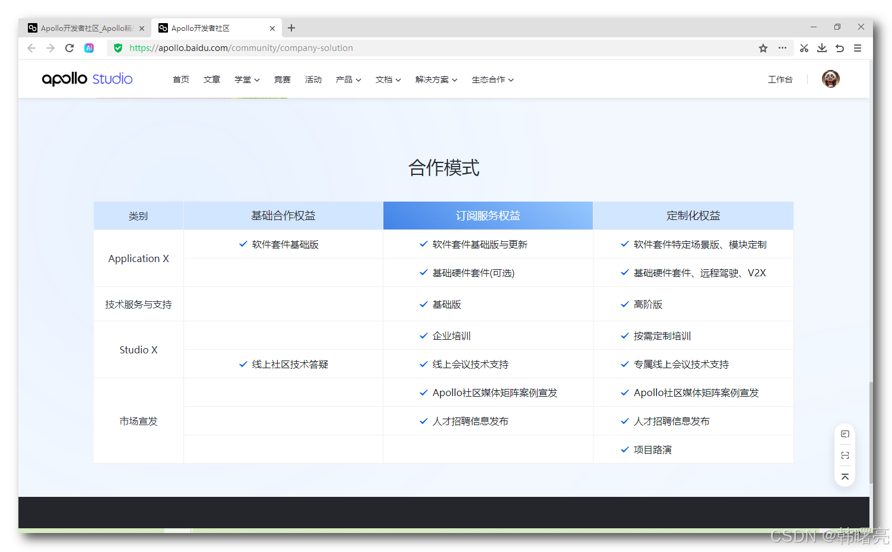Open the three-dot address bar menu
Screen dimensions: 892x552
(x=783, y=48)
